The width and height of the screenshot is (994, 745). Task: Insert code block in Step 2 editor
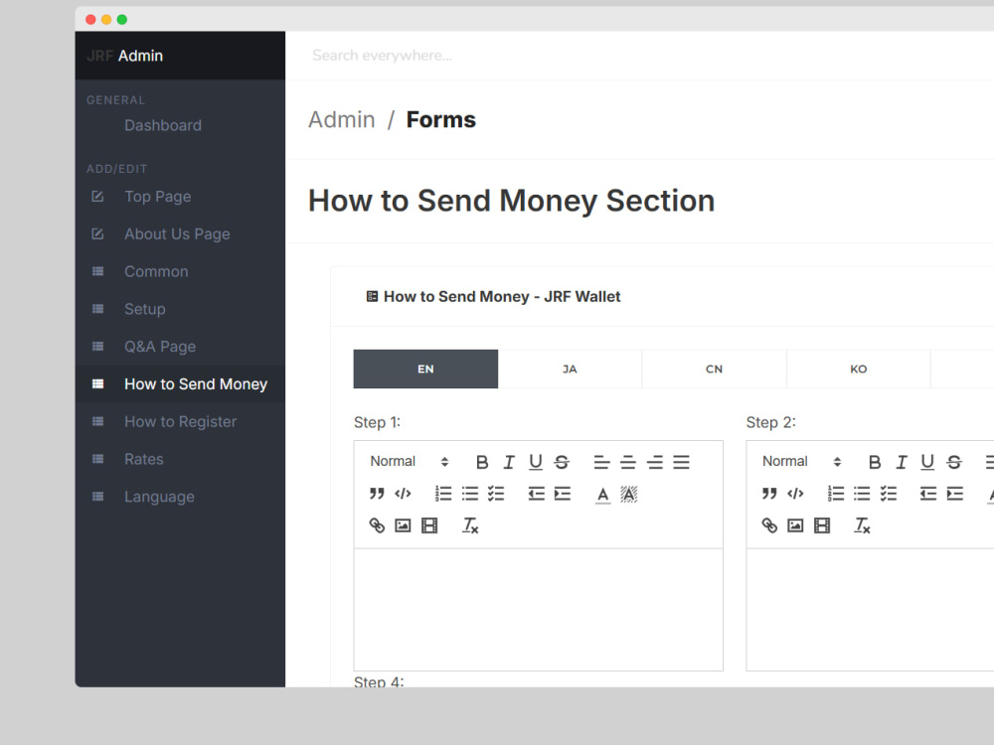click(795, 494)
